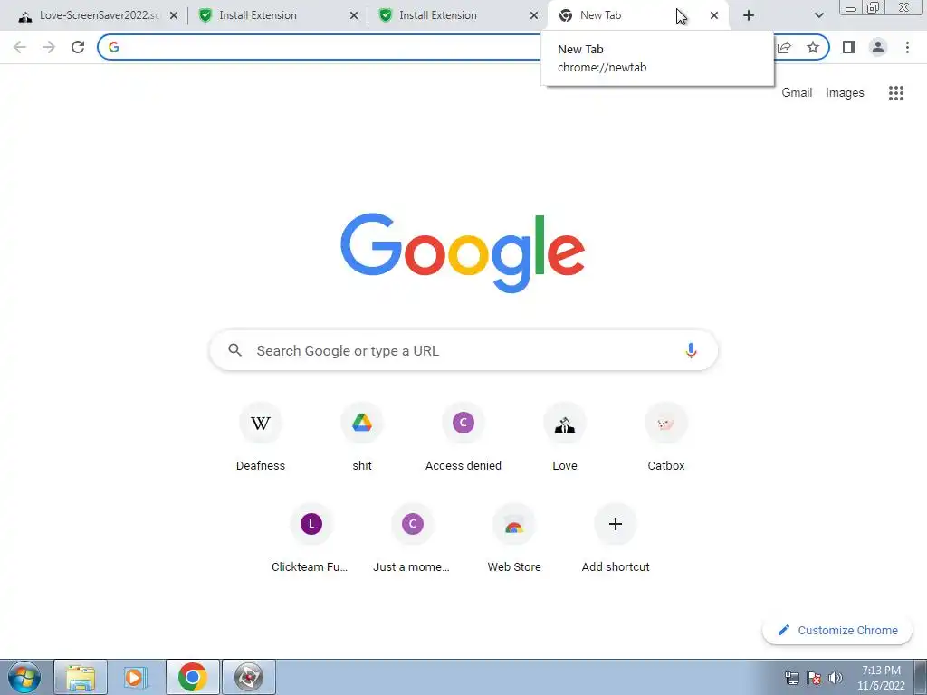Open the Catbox shortcut tile
927x695 pixels.
(666, 437)
